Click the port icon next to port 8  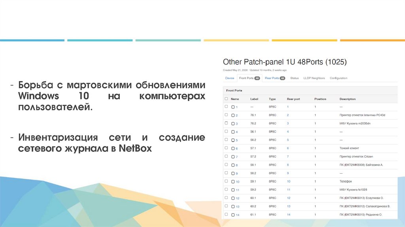pyautogui.click(x=233, y=165)
